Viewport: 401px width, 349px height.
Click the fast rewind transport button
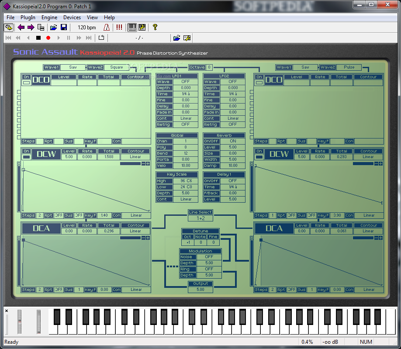(x=18, y=38)
